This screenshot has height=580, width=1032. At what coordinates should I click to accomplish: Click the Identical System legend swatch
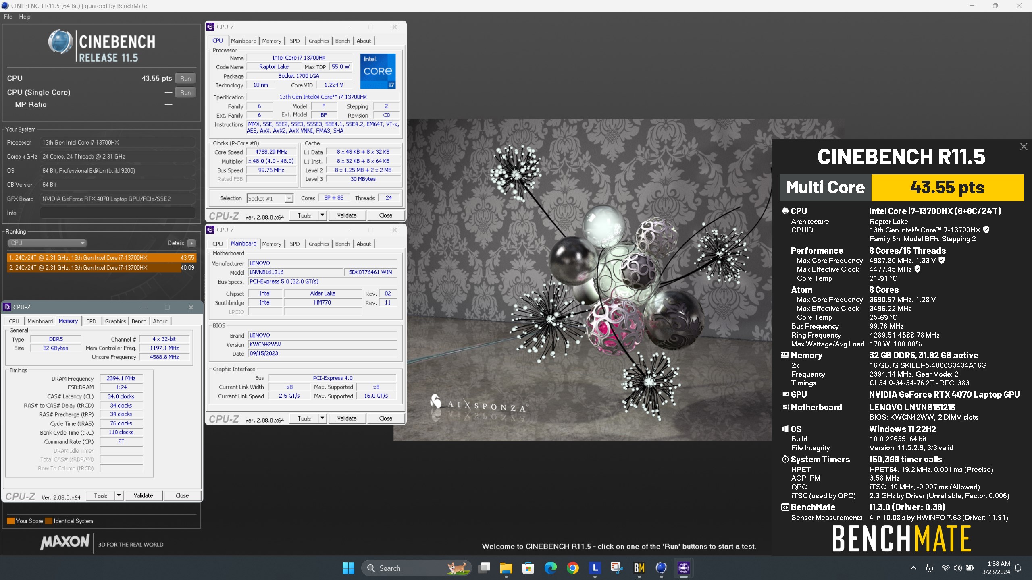pyautogui.click(x=49, y=521)
